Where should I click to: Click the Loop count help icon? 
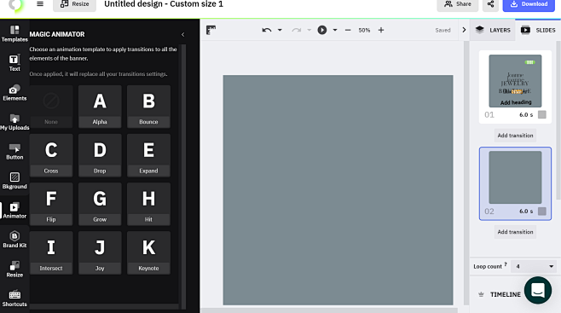click(x=506, y=264)
